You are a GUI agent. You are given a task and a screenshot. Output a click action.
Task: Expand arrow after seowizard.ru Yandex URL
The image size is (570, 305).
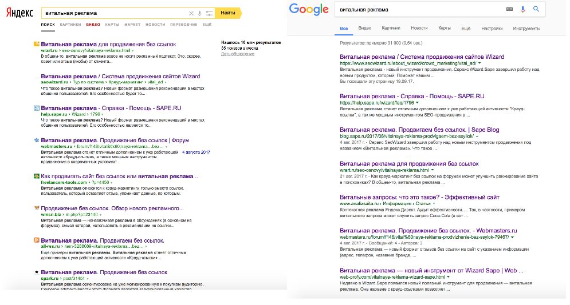pyautogui.click(x=166, y=83)
